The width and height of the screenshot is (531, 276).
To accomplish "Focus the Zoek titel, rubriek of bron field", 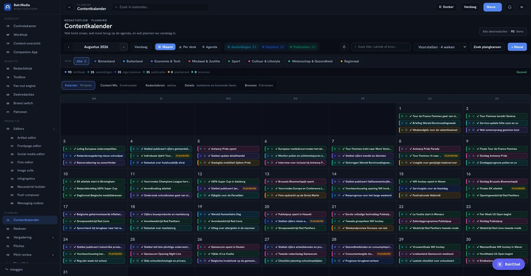I will coord(381,47).
